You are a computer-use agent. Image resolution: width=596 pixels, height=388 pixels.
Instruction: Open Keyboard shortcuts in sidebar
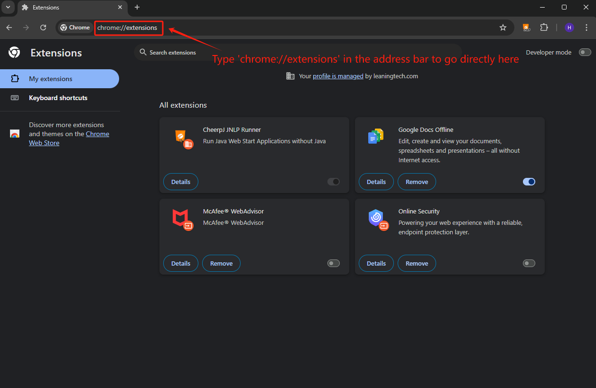[x=58, y=98]
